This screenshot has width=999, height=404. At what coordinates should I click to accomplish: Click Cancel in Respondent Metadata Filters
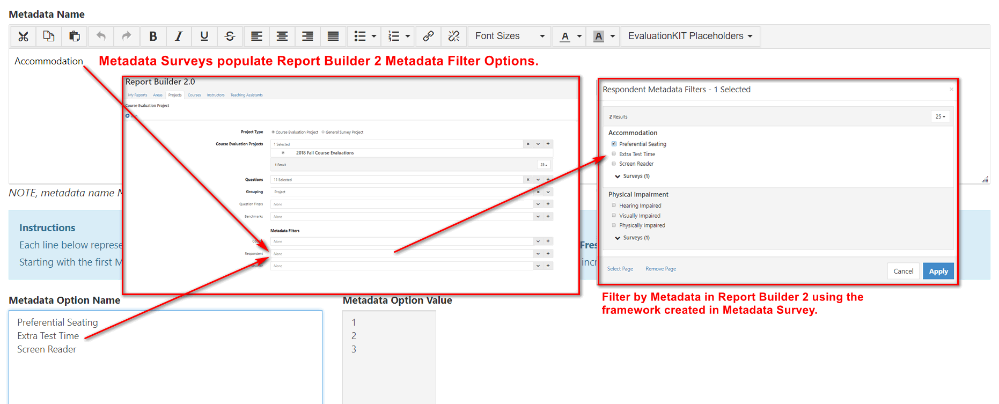pyautogui.click(x=903, y=271)
